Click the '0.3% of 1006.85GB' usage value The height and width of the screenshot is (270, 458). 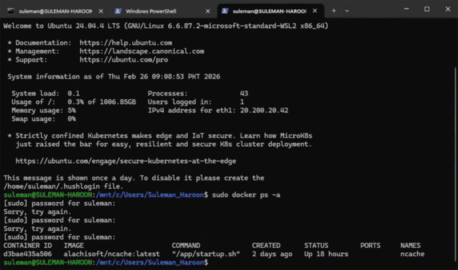click(101, 102)
